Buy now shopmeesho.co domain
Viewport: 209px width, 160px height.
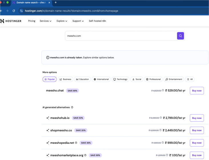click(197, 130)
